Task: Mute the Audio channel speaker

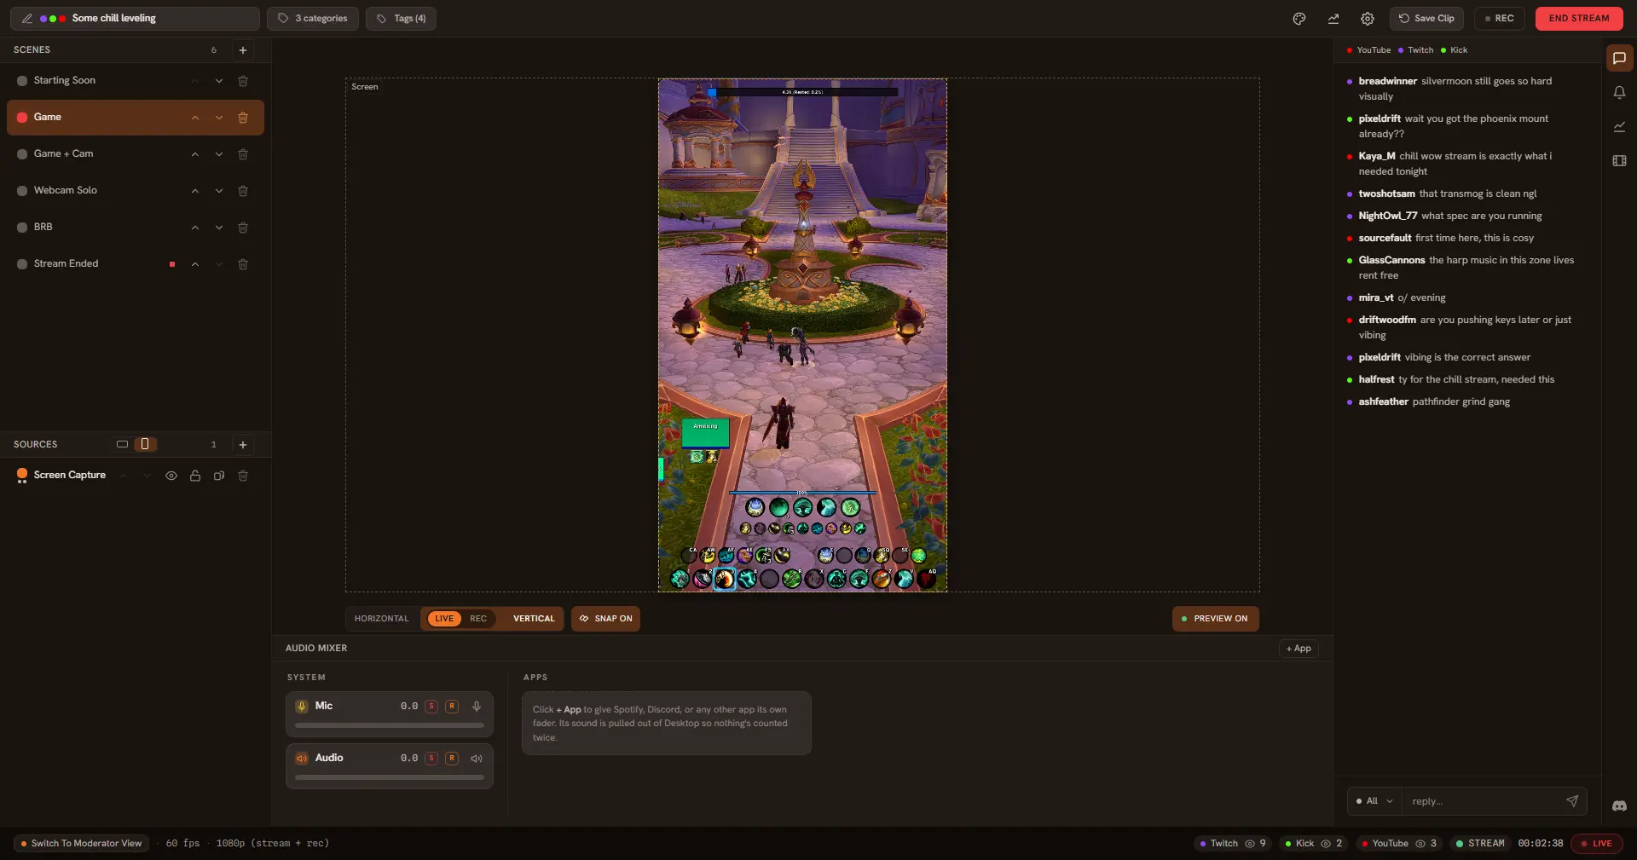Action: (x=477, y=759)
